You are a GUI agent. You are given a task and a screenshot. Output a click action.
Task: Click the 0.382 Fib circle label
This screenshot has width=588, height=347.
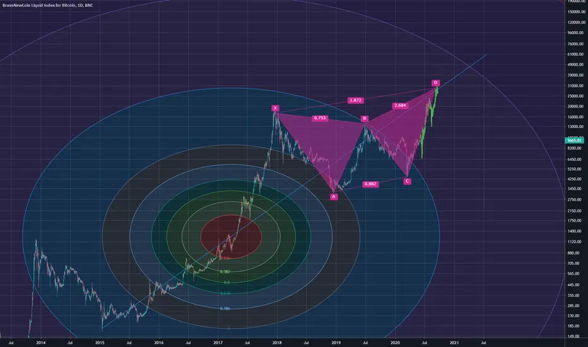pyautogui.click(x=225, y=271)
